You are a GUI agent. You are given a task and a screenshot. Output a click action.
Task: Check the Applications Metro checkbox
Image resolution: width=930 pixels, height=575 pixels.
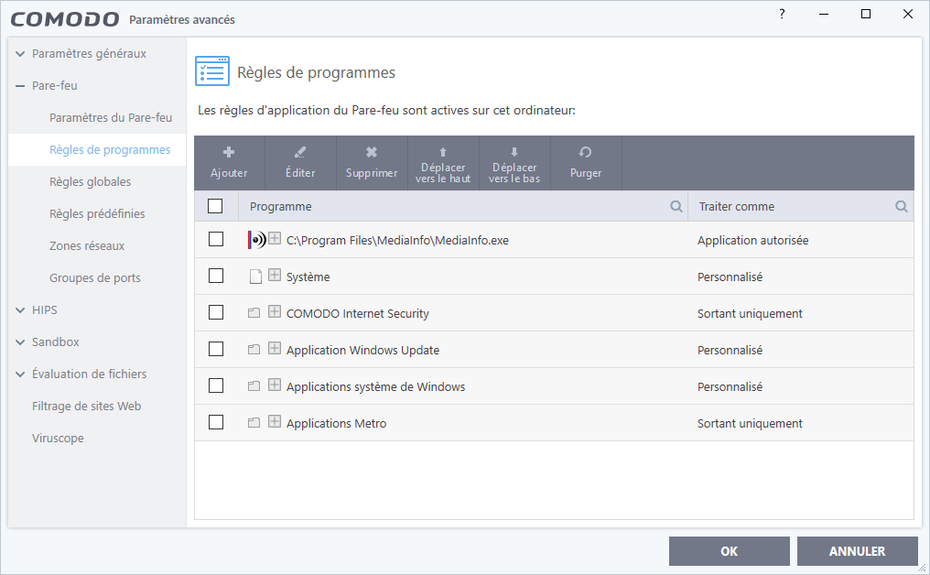(x=216, y=422)
